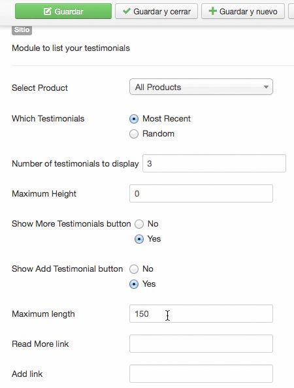This screenshot has height=388, width=294.
Task: Click the Read More link input field
Action: [x=201, y=344]
